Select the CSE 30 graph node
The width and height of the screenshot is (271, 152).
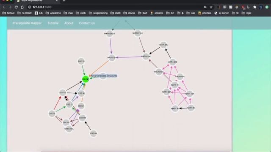[81, 93]
